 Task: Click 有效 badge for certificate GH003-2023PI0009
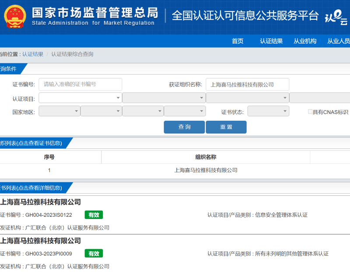pos(94,254)
